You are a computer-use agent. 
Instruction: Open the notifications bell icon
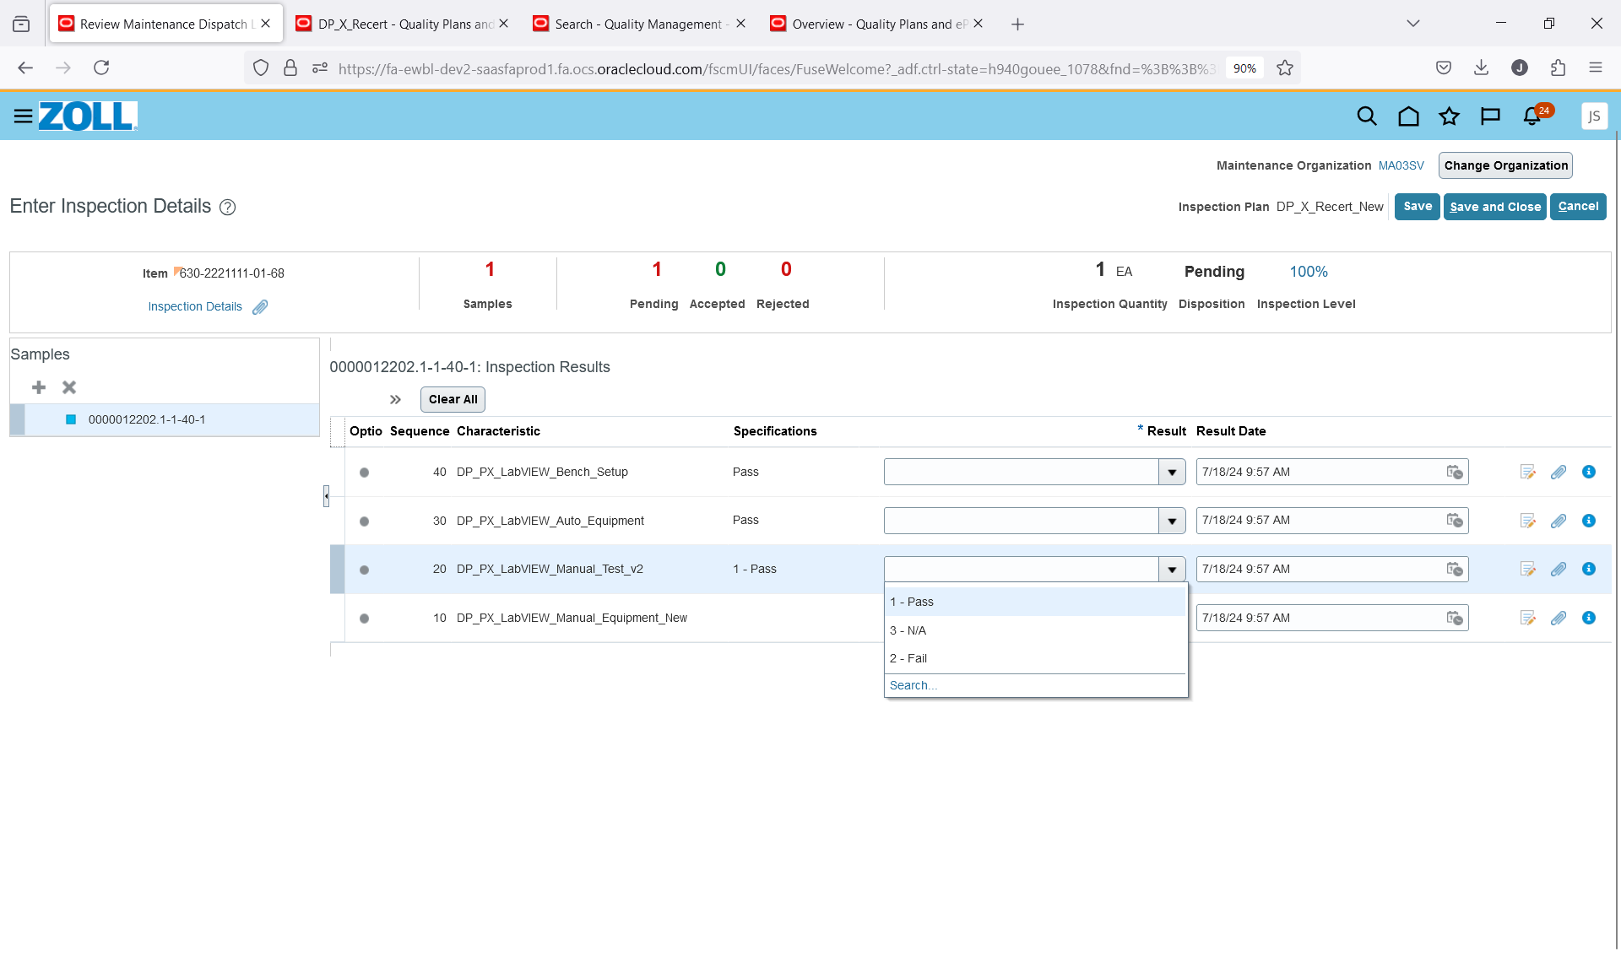click(x=1531, y=116)
